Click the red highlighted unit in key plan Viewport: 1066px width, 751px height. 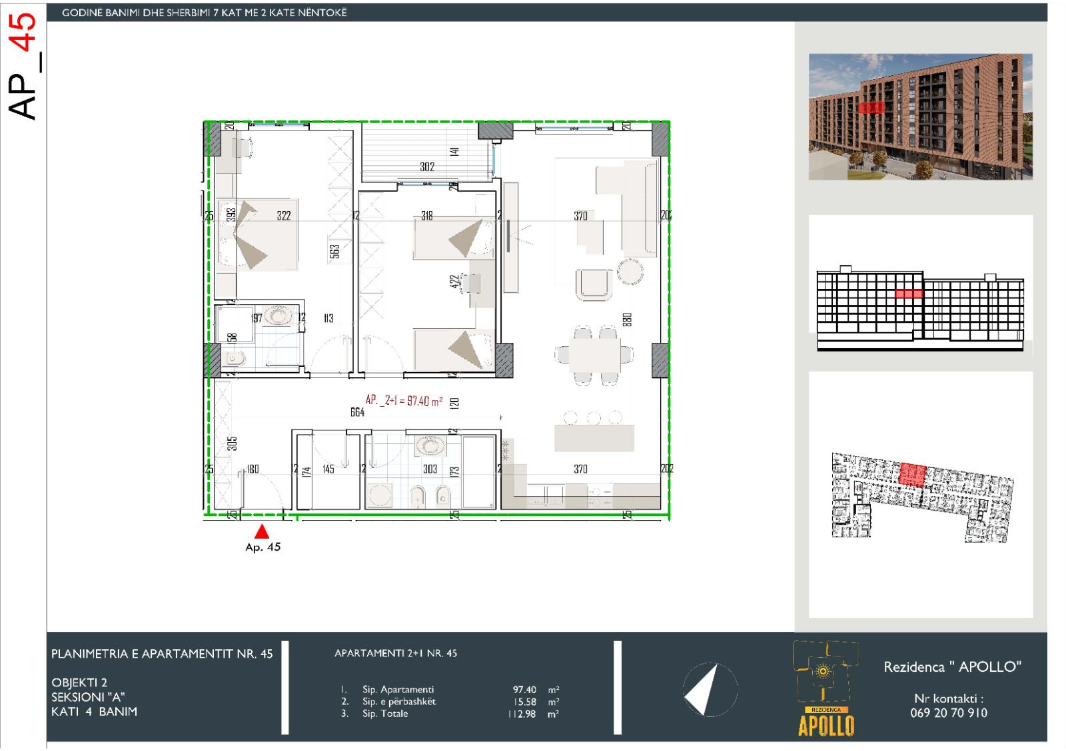coord(912,475)
